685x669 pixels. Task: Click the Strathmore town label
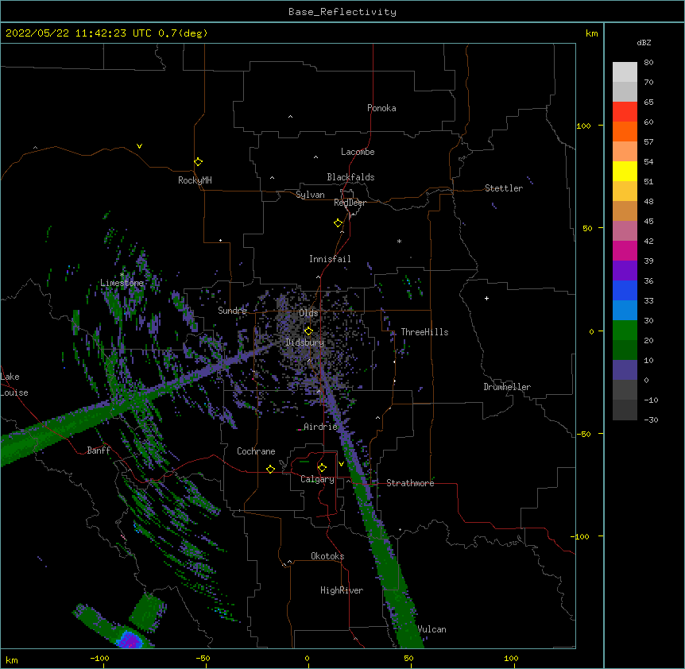(x=410, y=483)
